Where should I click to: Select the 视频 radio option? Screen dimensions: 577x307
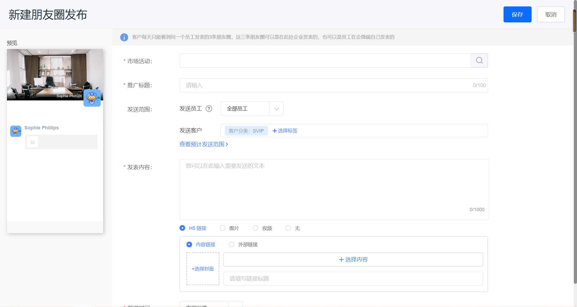pyautogui.click(x=255, y=228)
